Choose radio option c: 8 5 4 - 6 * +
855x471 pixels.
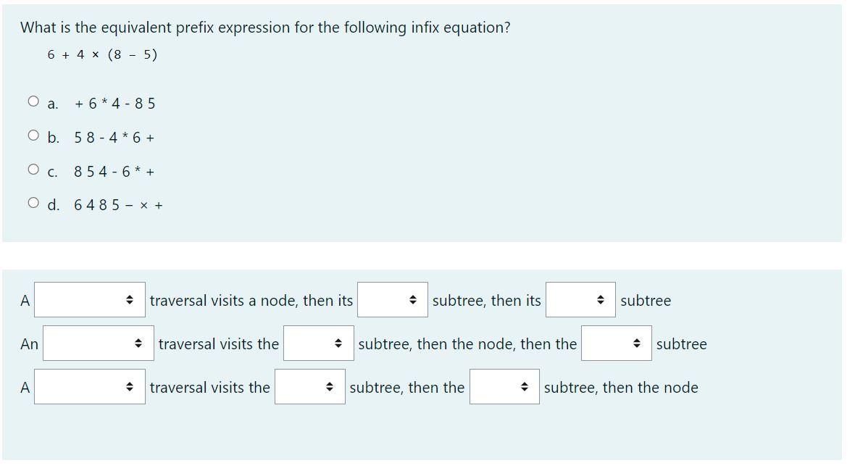click(x=33, y=170)
